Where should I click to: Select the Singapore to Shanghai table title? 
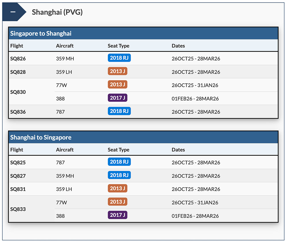[x=41, y=34]
